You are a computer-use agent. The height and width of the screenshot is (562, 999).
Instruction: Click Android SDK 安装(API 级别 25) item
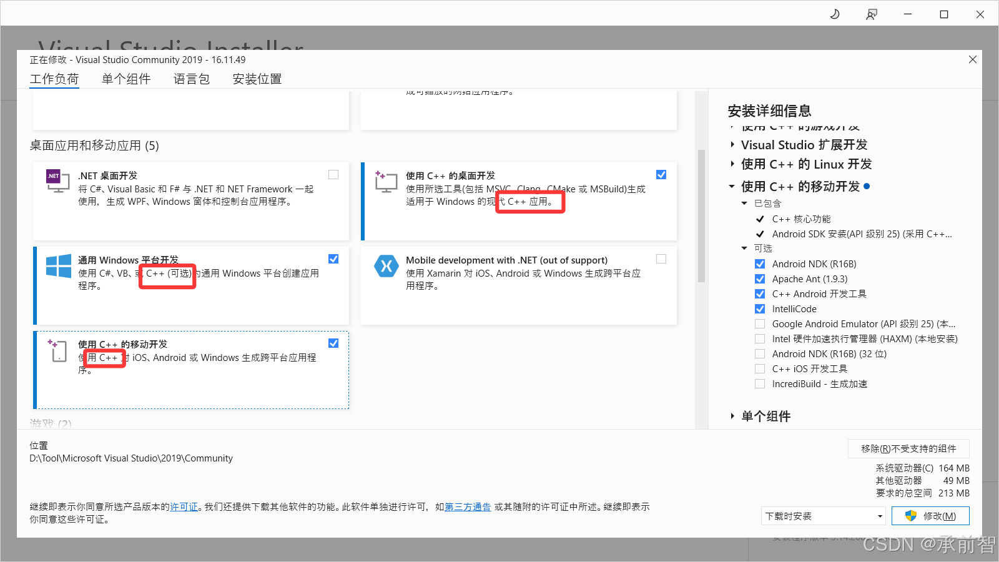[862, 234]
